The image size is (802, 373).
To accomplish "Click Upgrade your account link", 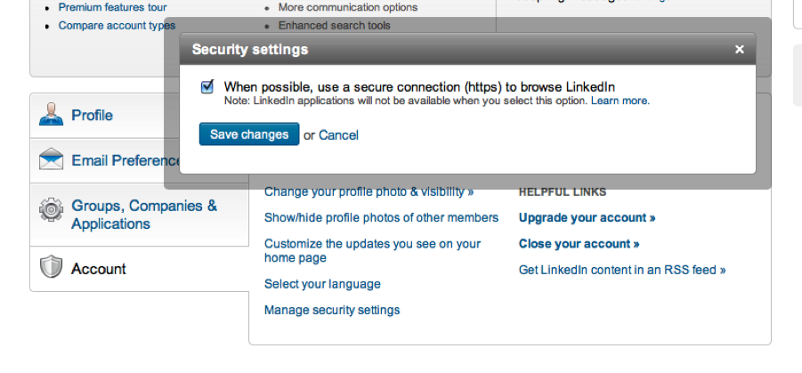I will (x=587, y=217).
